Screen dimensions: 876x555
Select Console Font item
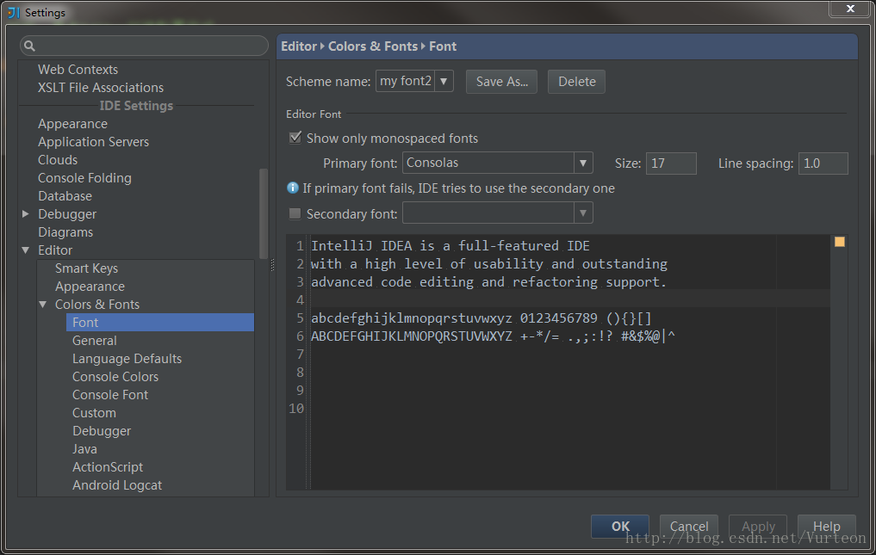[x=110, y=395]
